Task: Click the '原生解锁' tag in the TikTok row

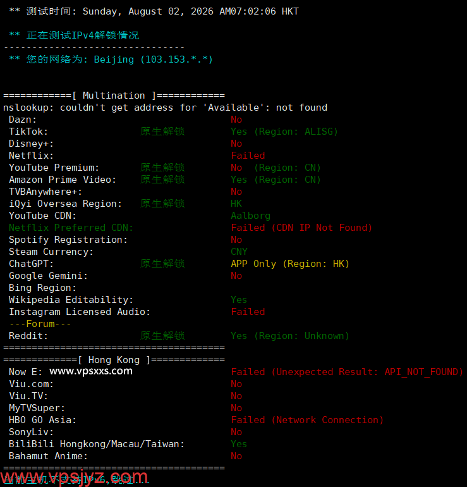Action: click(162, 132)
